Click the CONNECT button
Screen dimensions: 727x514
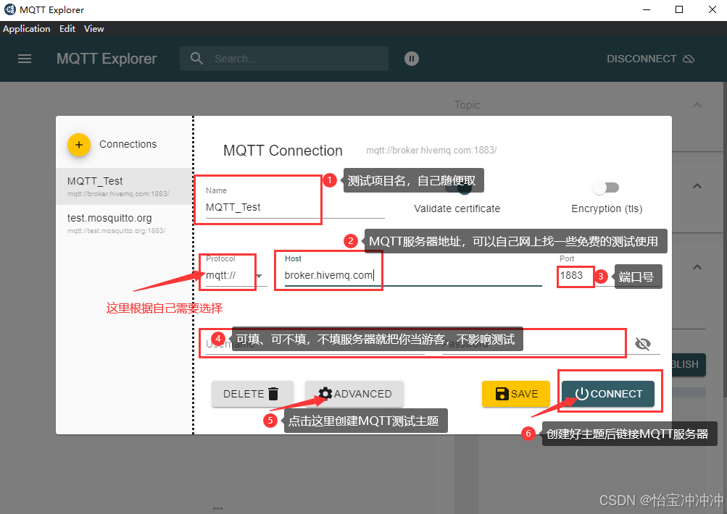608,394
